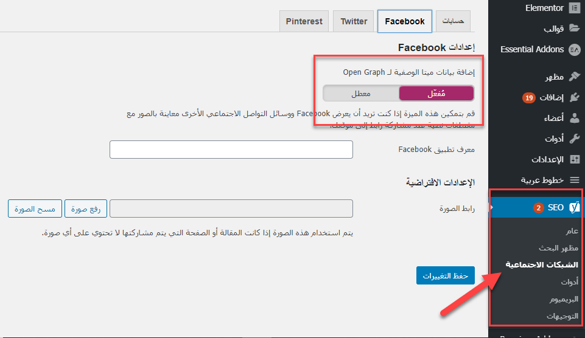Click the خطوط عربية lines icon
Viewport: 585px width, 338px height.
click(575, 181)
